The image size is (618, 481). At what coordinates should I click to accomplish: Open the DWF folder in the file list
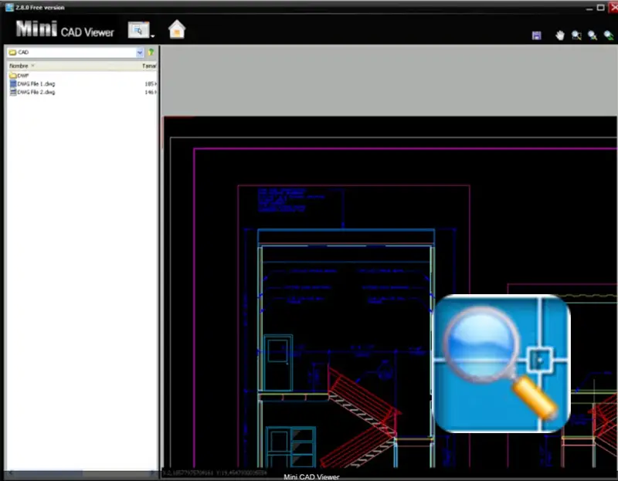[19, 75]
